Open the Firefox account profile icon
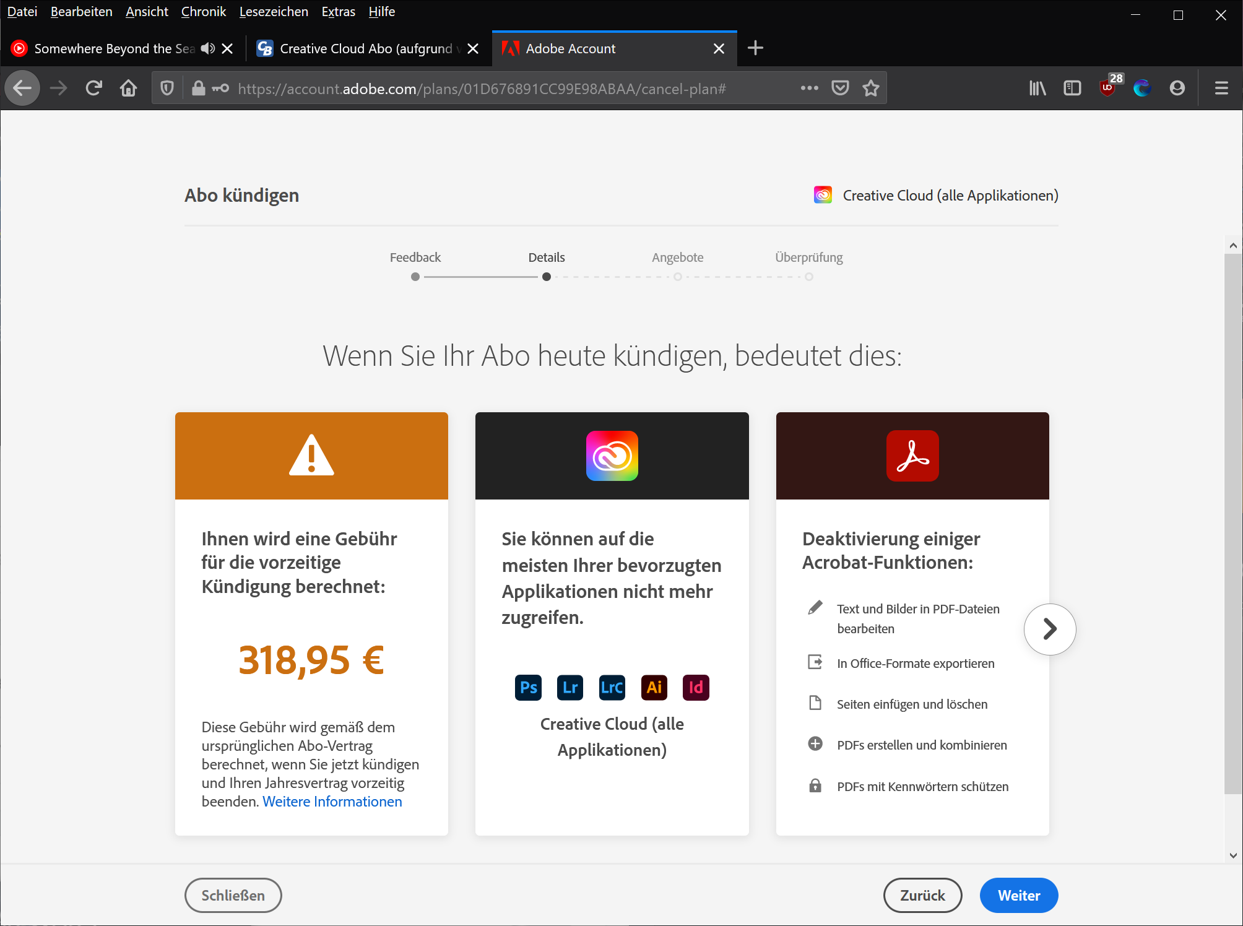The image size is (1243, 926). pyautogui.click(x=1177, y=89)
